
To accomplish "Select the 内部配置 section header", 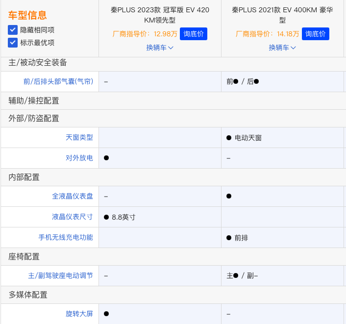I will click(24, 177).
